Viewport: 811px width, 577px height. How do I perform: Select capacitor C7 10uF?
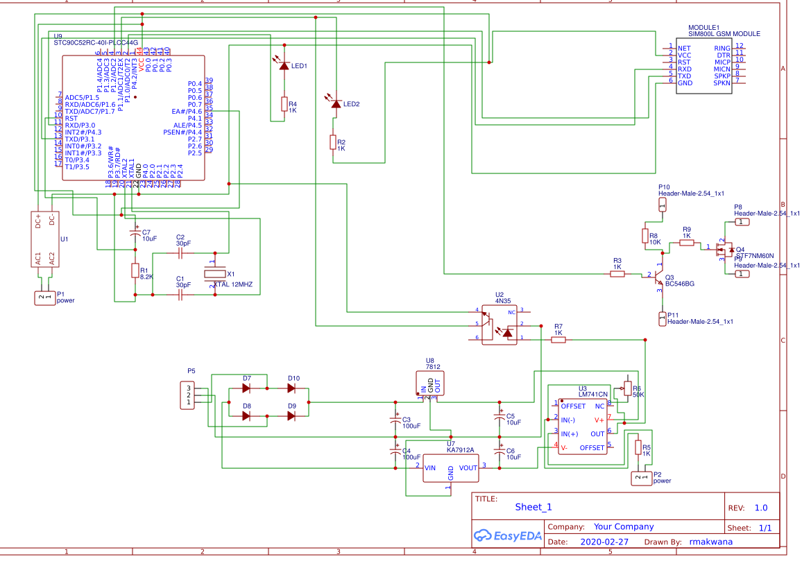click(x=135, y=233)
